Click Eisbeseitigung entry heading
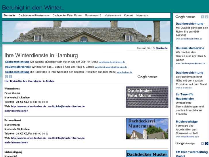 point(13,152)
